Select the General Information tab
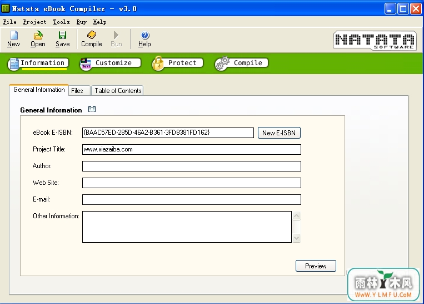The width and height of the screenshot is (424, 304). point(39,90)
